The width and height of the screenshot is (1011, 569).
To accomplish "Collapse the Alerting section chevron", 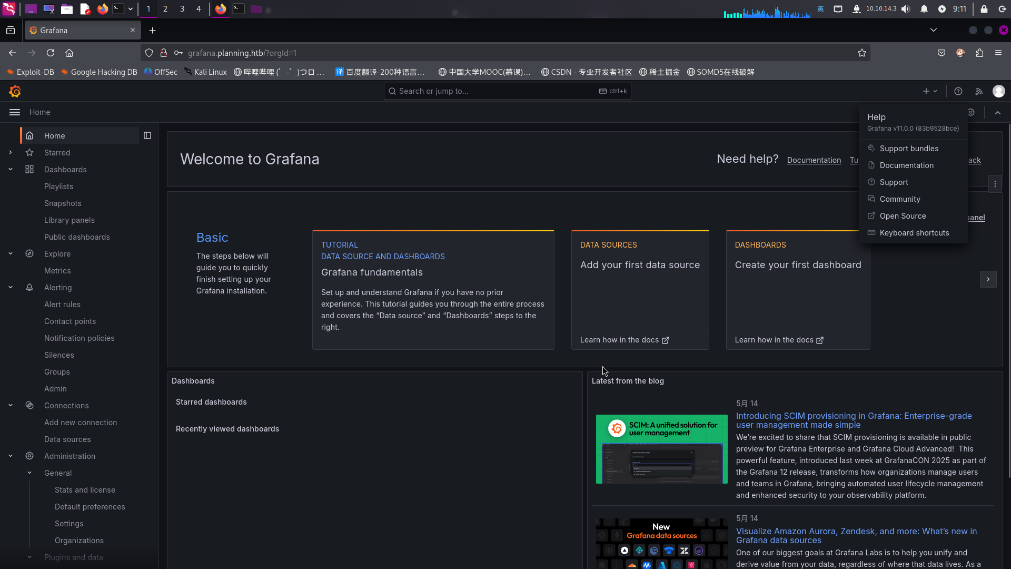I will click(x=11, y=288).
